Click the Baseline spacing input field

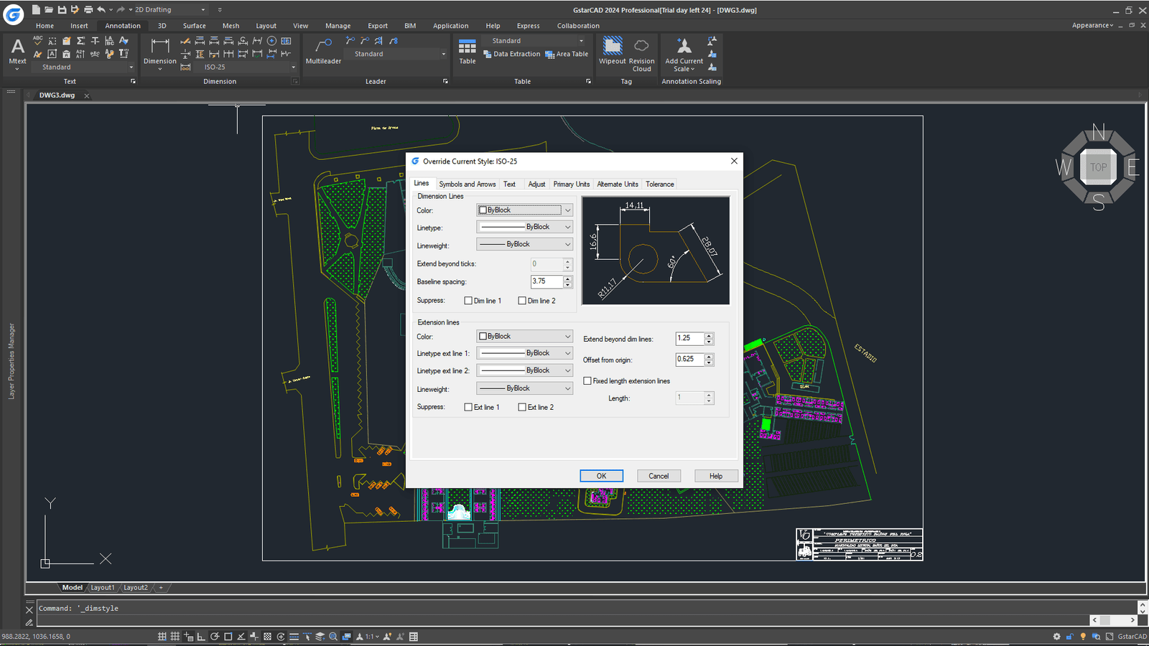[x=546, y=281]
